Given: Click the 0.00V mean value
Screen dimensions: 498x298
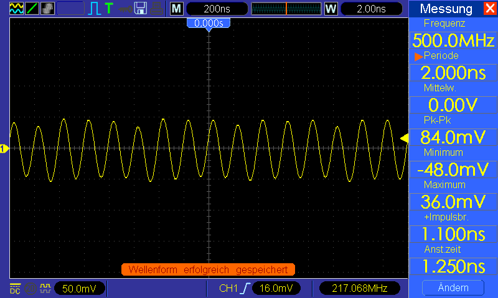Looking at the screenshot, I should coord(453,105).
